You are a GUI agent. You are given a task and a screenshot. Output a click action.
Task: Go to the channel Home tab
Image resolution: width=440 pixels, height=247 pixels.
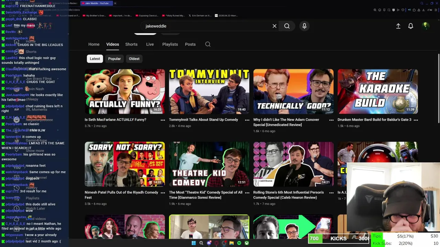coord(94,44)
